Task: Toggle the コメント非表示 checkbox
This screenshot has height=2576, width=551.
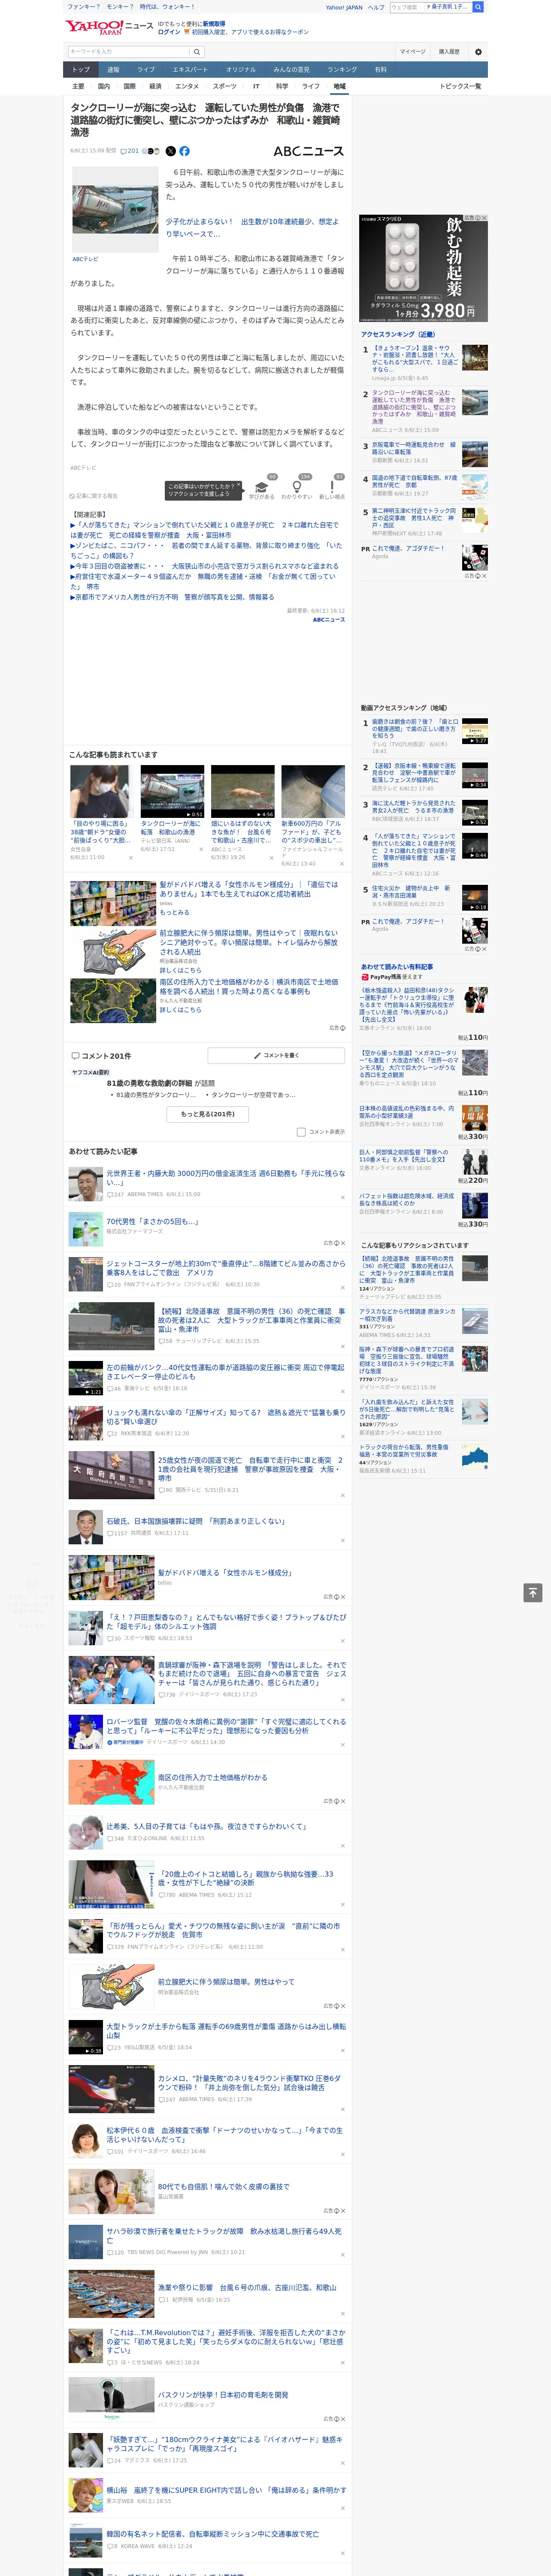Action: coord(301,1132)
